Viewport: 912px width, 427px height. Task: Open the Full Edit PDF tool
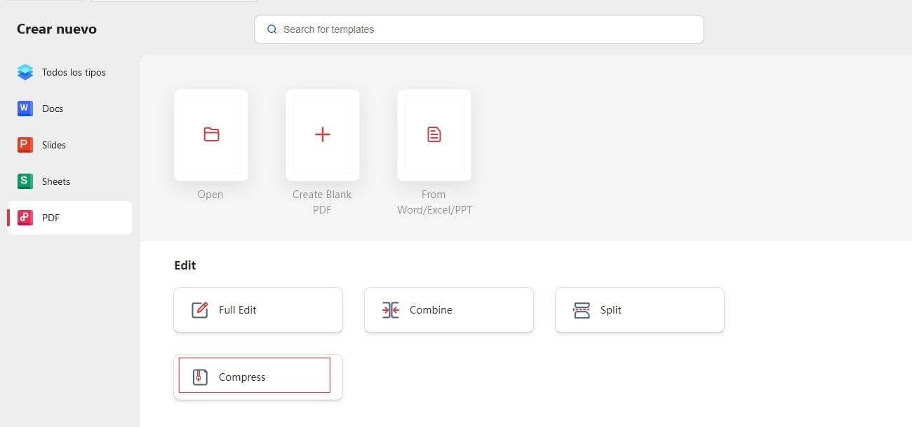point(258,310)
